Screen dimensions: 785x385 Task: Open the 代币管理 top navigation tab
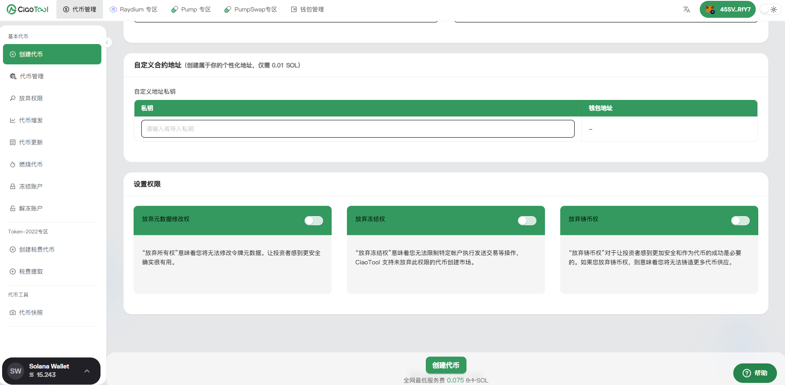[80, 9]
